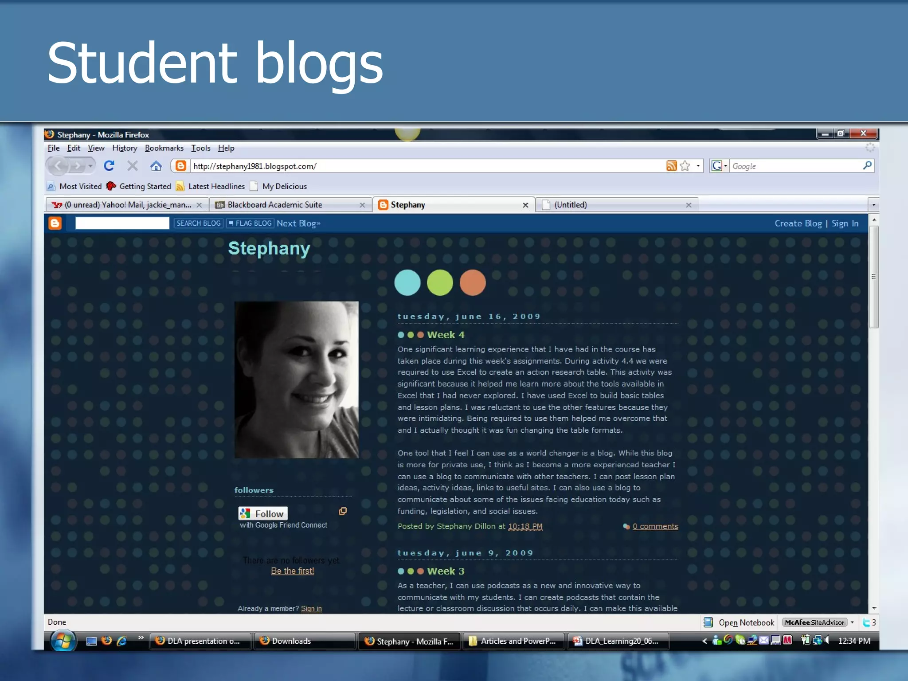The image size is (908, 681).
Task: Click the Forward arrow button
Action: 78,166
